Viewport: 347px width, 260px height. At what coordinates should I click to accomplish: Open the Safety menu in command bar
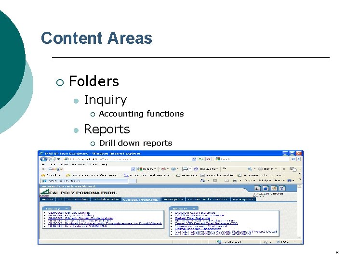coord(265,181)
